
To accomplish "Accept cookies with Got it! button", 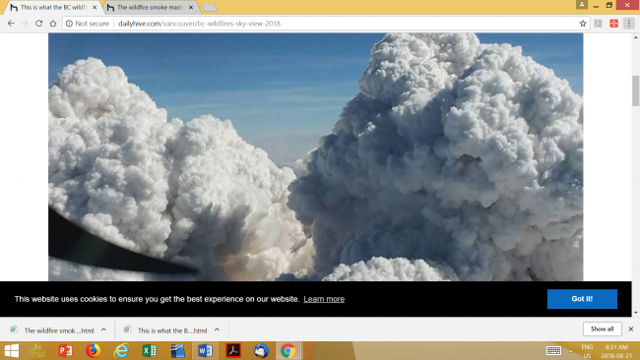I will point(582,299).
